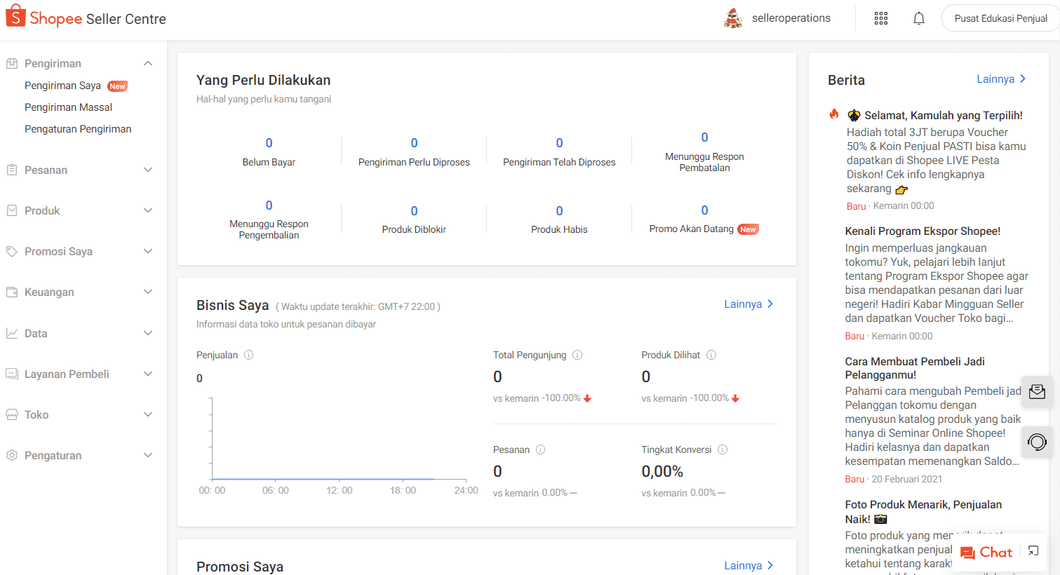Click the Shopee logo icon
Image resolution: width=1060 pixels, height=575 pixels.
pos(15,16)
